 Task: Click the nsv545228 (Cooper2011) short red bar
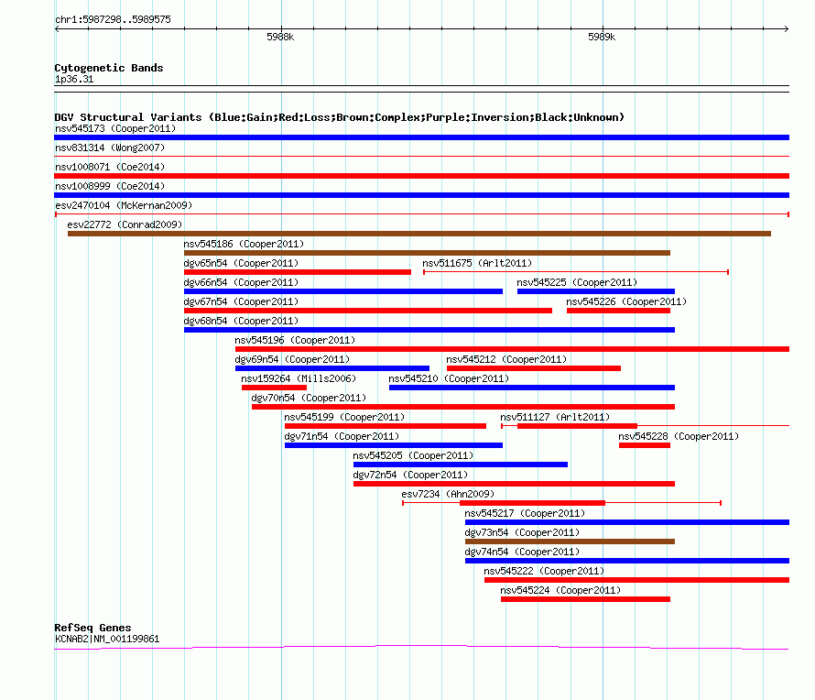coord(645,445)
